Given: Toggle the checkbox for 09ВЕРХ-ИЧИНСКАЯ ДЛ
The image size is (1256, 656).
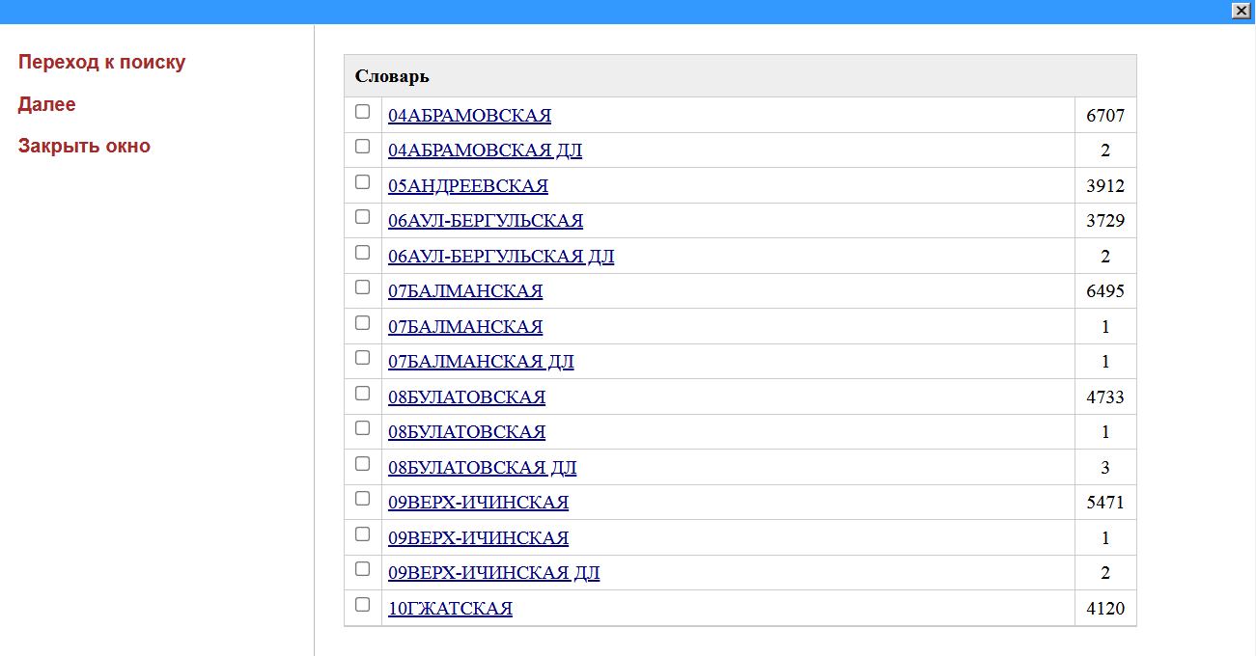Looking at the screenshot, I should pyautogui.click(x=363, y=569).
